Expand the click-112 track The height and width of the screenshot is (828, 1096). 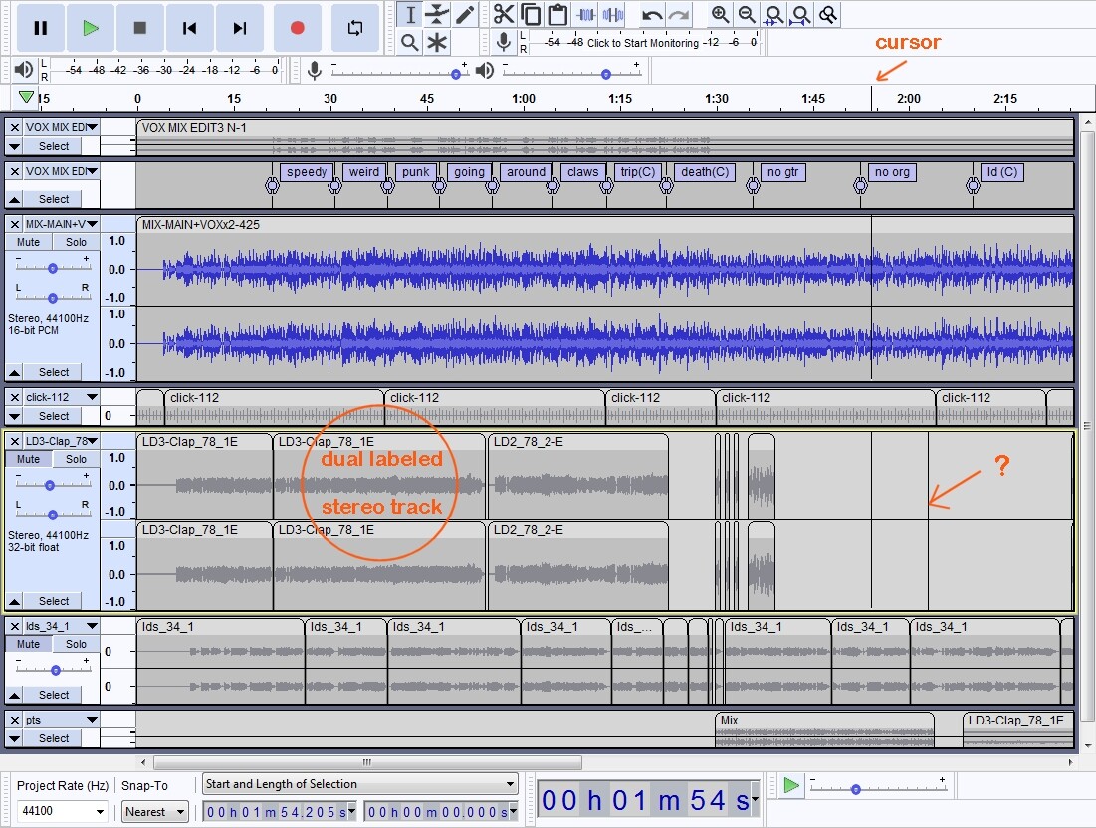[14, 416]
